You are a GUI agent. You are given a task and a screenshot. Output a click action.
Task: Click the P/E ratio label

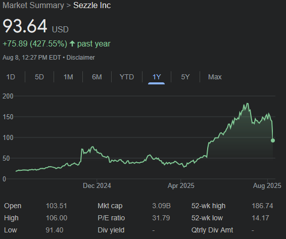click(111, 218)
